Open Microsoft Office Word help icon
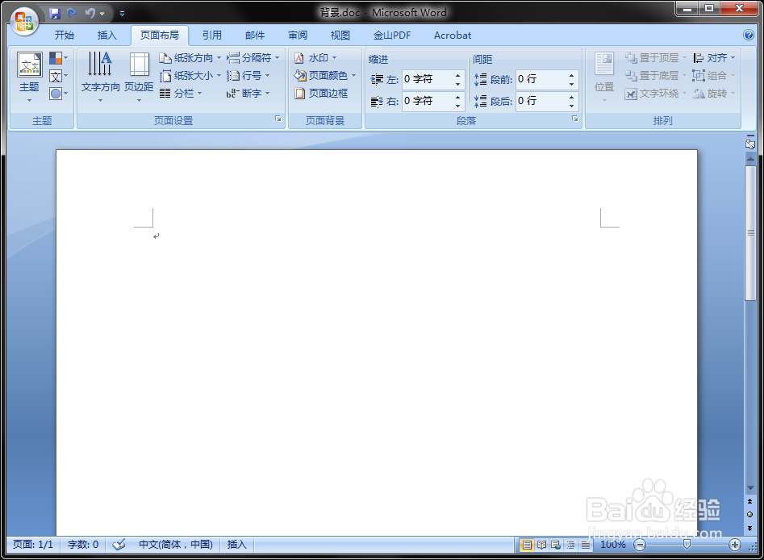The height and width of the screenshot is (560, 764). [749, 35]
